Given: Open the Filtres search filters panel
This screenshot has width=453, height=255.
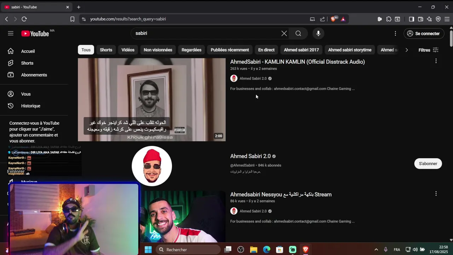Looking at the screenshot, I should click(x=428, y=50).
